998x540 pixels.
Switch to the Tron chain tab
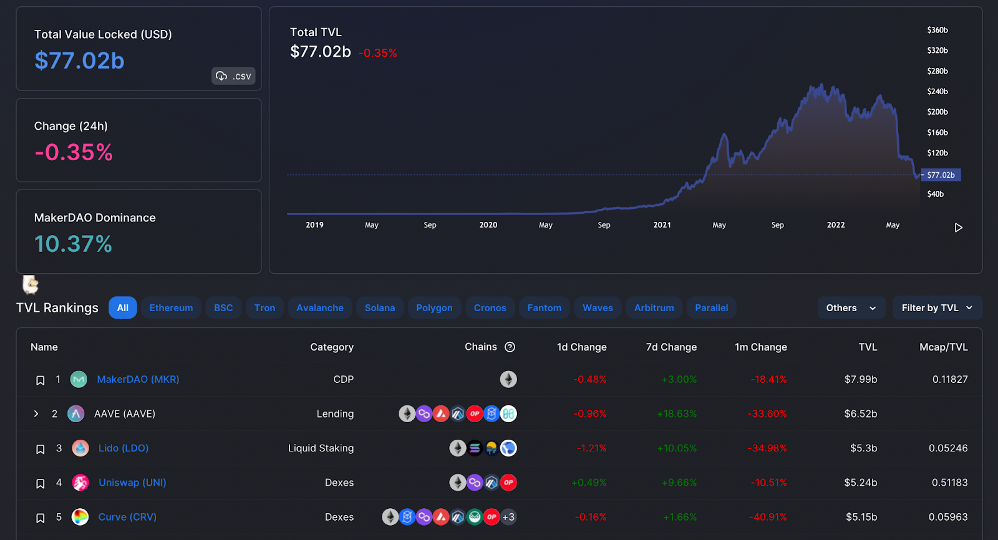point(264,308)
